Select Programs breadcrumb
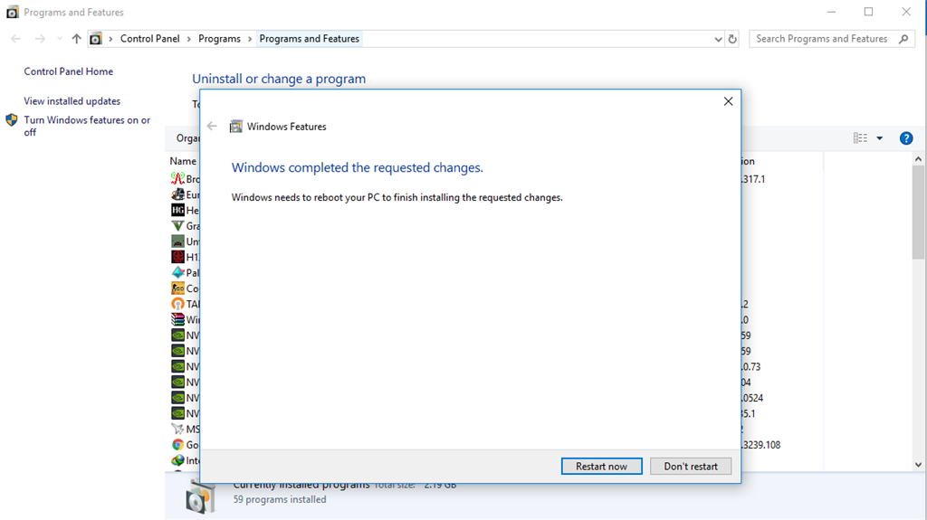The image size is (927, 520). (x=219, y=39)
